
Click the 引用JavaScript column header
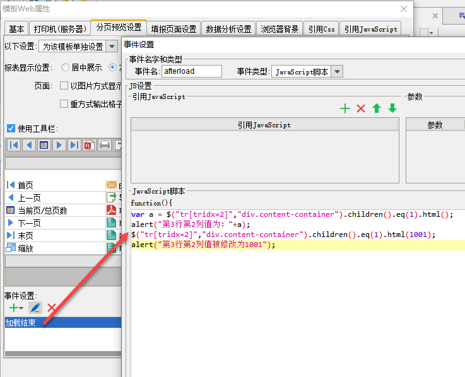pos(264,125)
